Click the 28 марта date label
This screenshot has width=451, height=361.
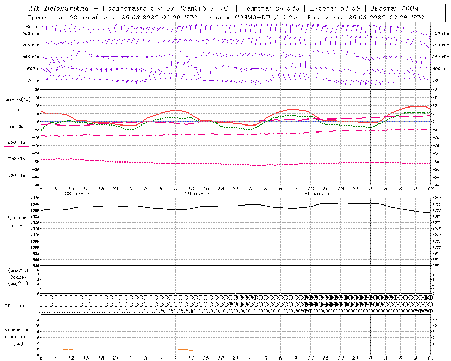77,194
